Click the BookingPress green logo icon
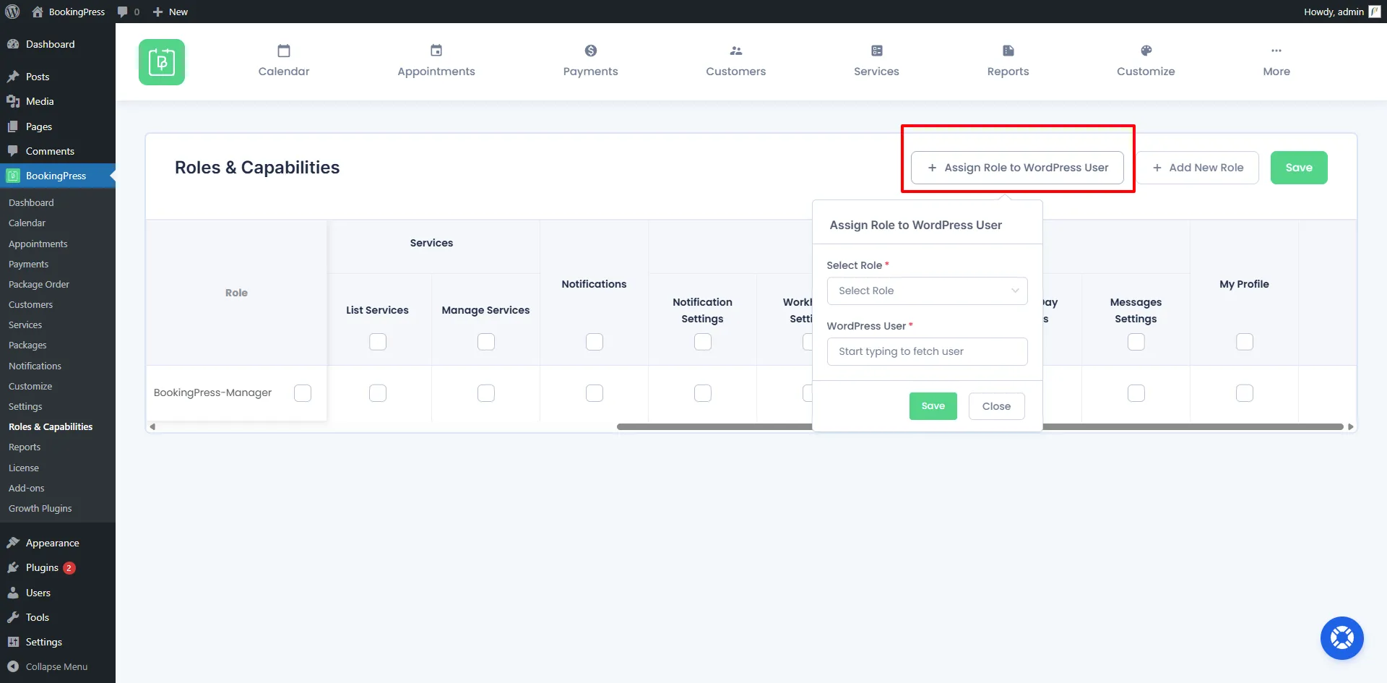The image size is (1387, 683). [162, 62]
